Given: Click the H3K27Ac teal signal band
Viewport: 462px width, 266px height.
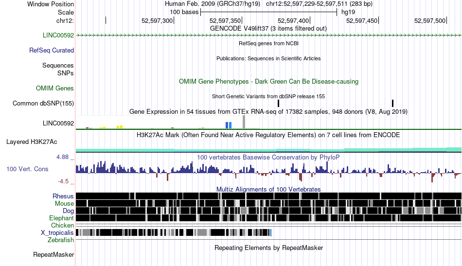Looking at the screenshot, I should [x=268, y=150].
